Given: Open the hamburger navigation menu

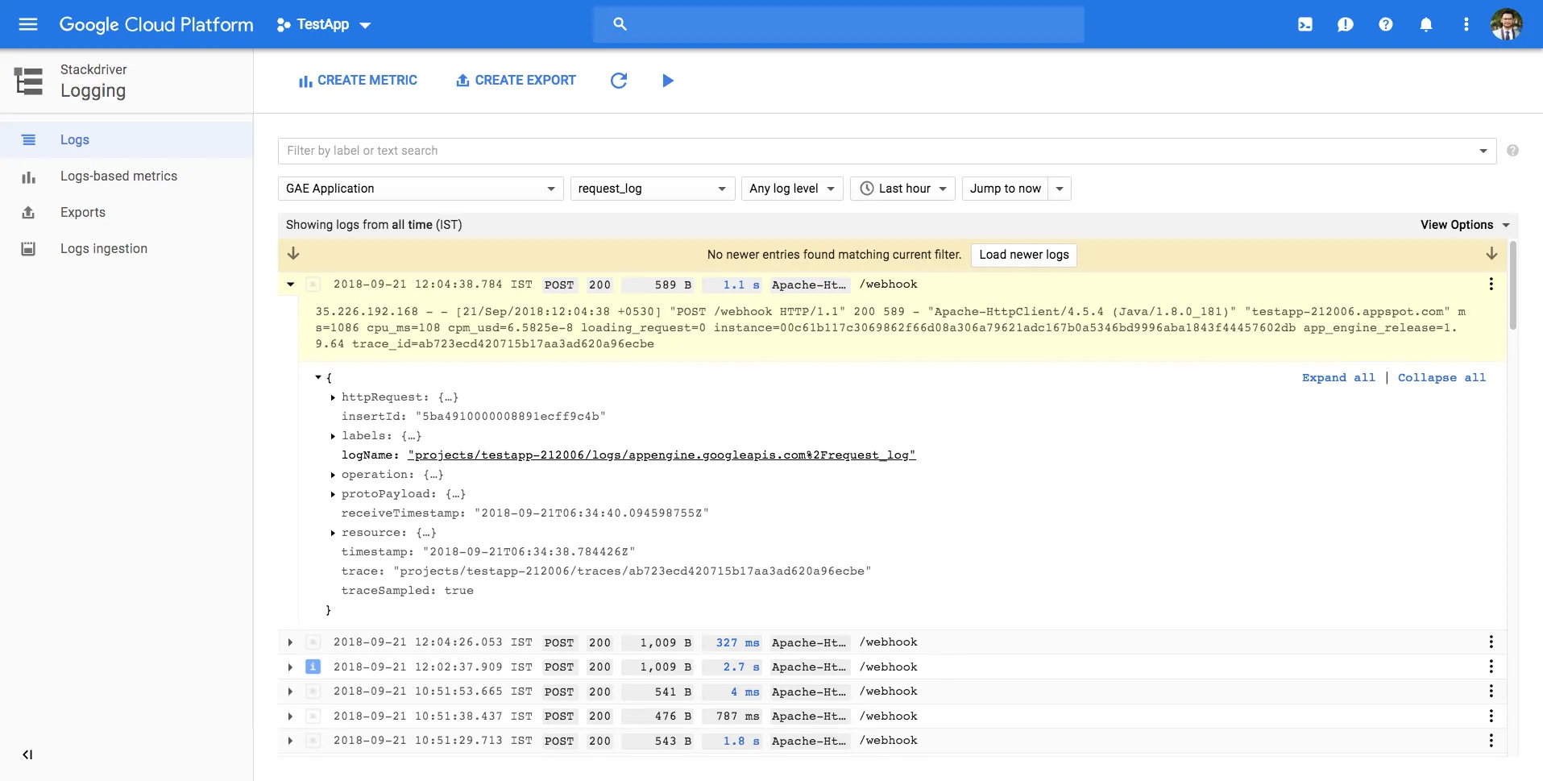Looking at the screenshot, I should [28, 24].
